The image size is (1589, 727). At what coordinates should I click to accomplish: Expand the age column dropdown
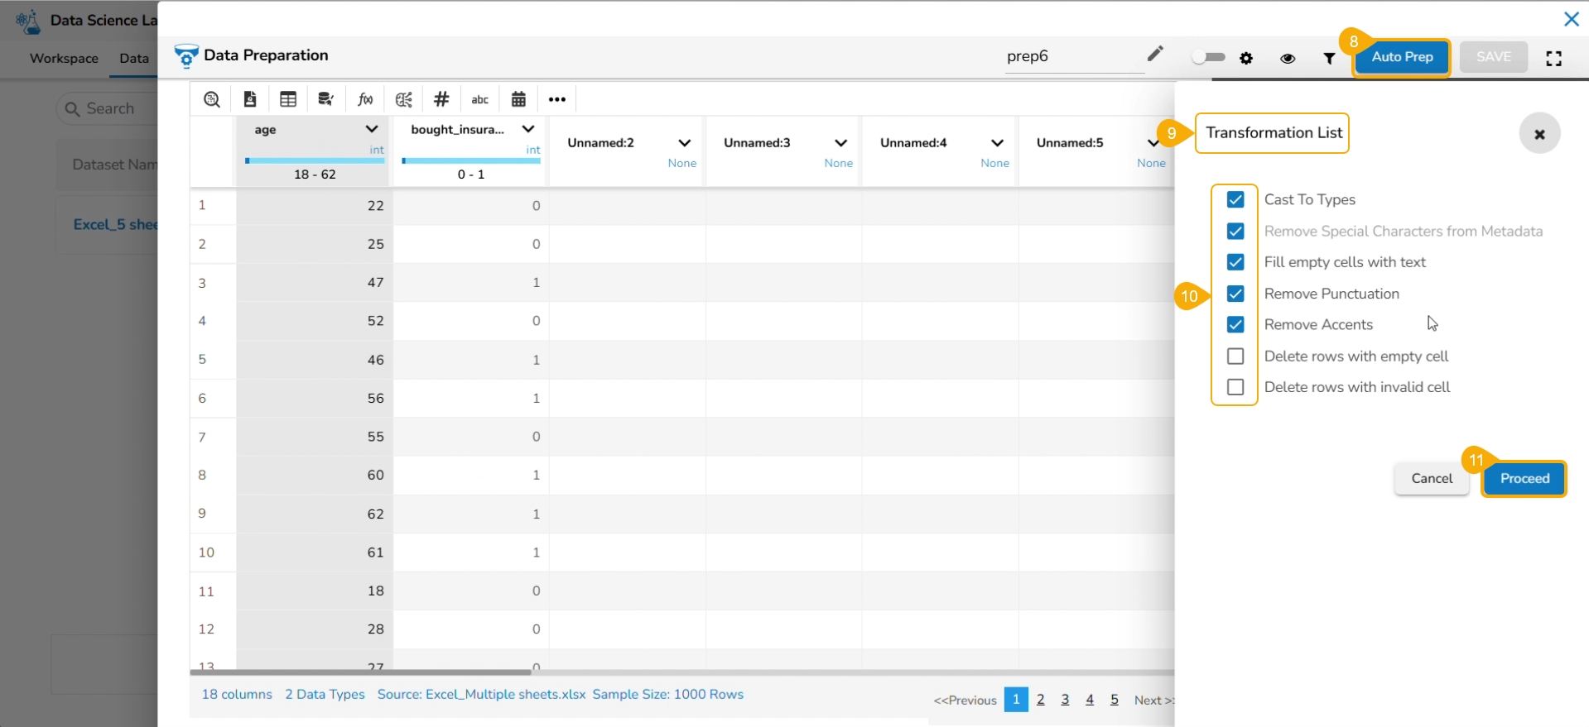pos(372,129)
